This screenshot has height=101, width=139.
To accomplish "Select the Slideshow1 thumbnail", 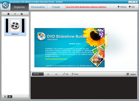I will point(15,27).
